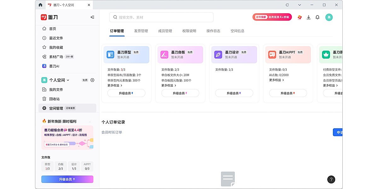Open notifications via the bell icon
The height and width of the screenshot is (189, 378).
point(317,17)
